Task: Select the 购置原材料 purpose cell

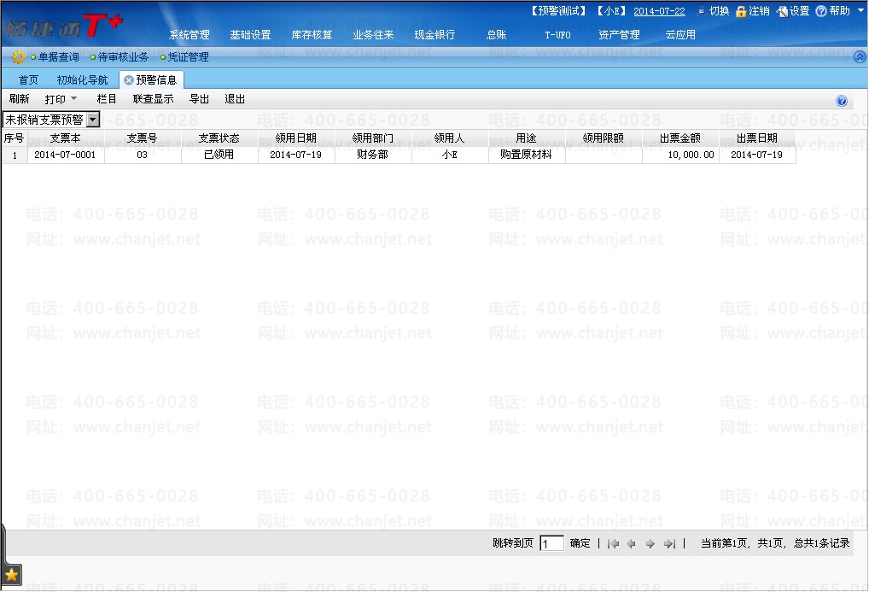Action: tap(527, 155)
